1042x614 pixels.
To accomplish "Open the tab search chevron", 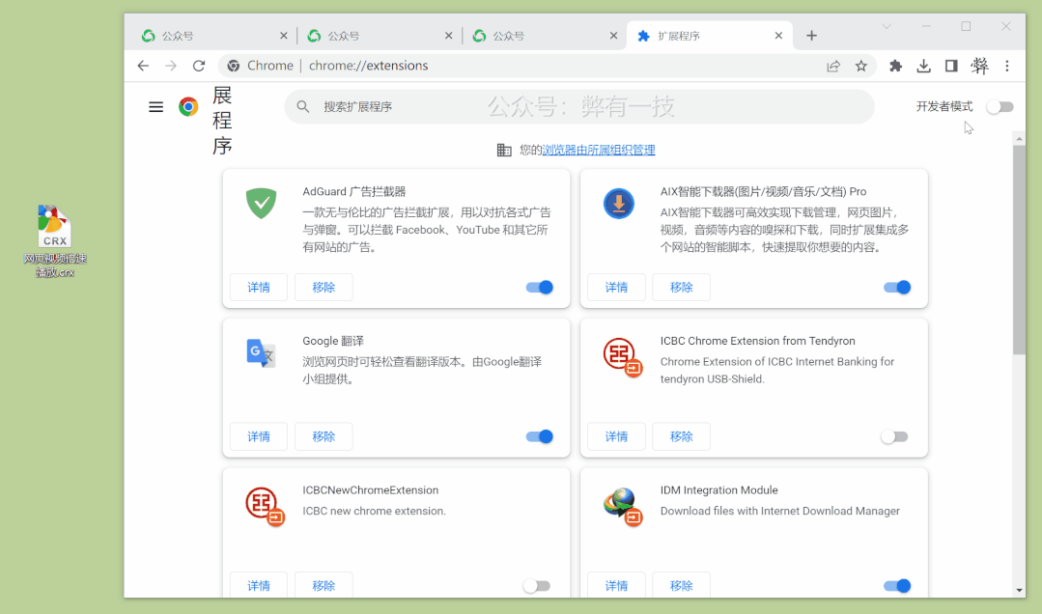I will tap(887, 27).
